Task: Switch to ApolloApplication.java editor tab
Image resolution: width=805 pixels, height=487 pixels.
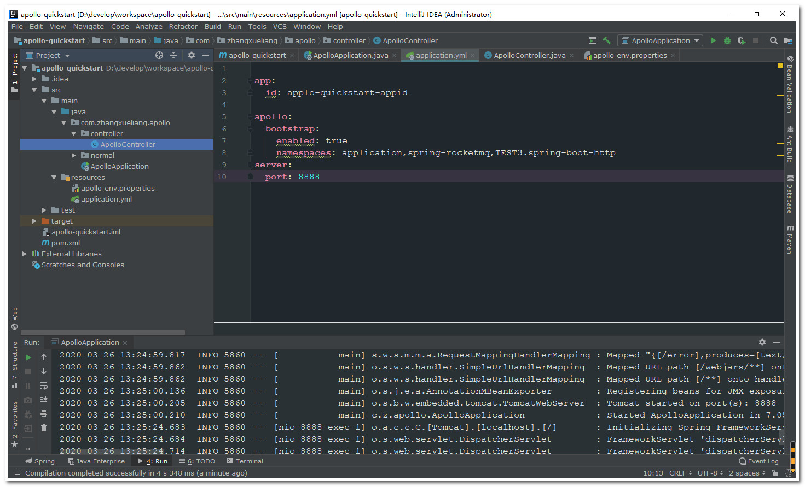Action: [350, 55]
